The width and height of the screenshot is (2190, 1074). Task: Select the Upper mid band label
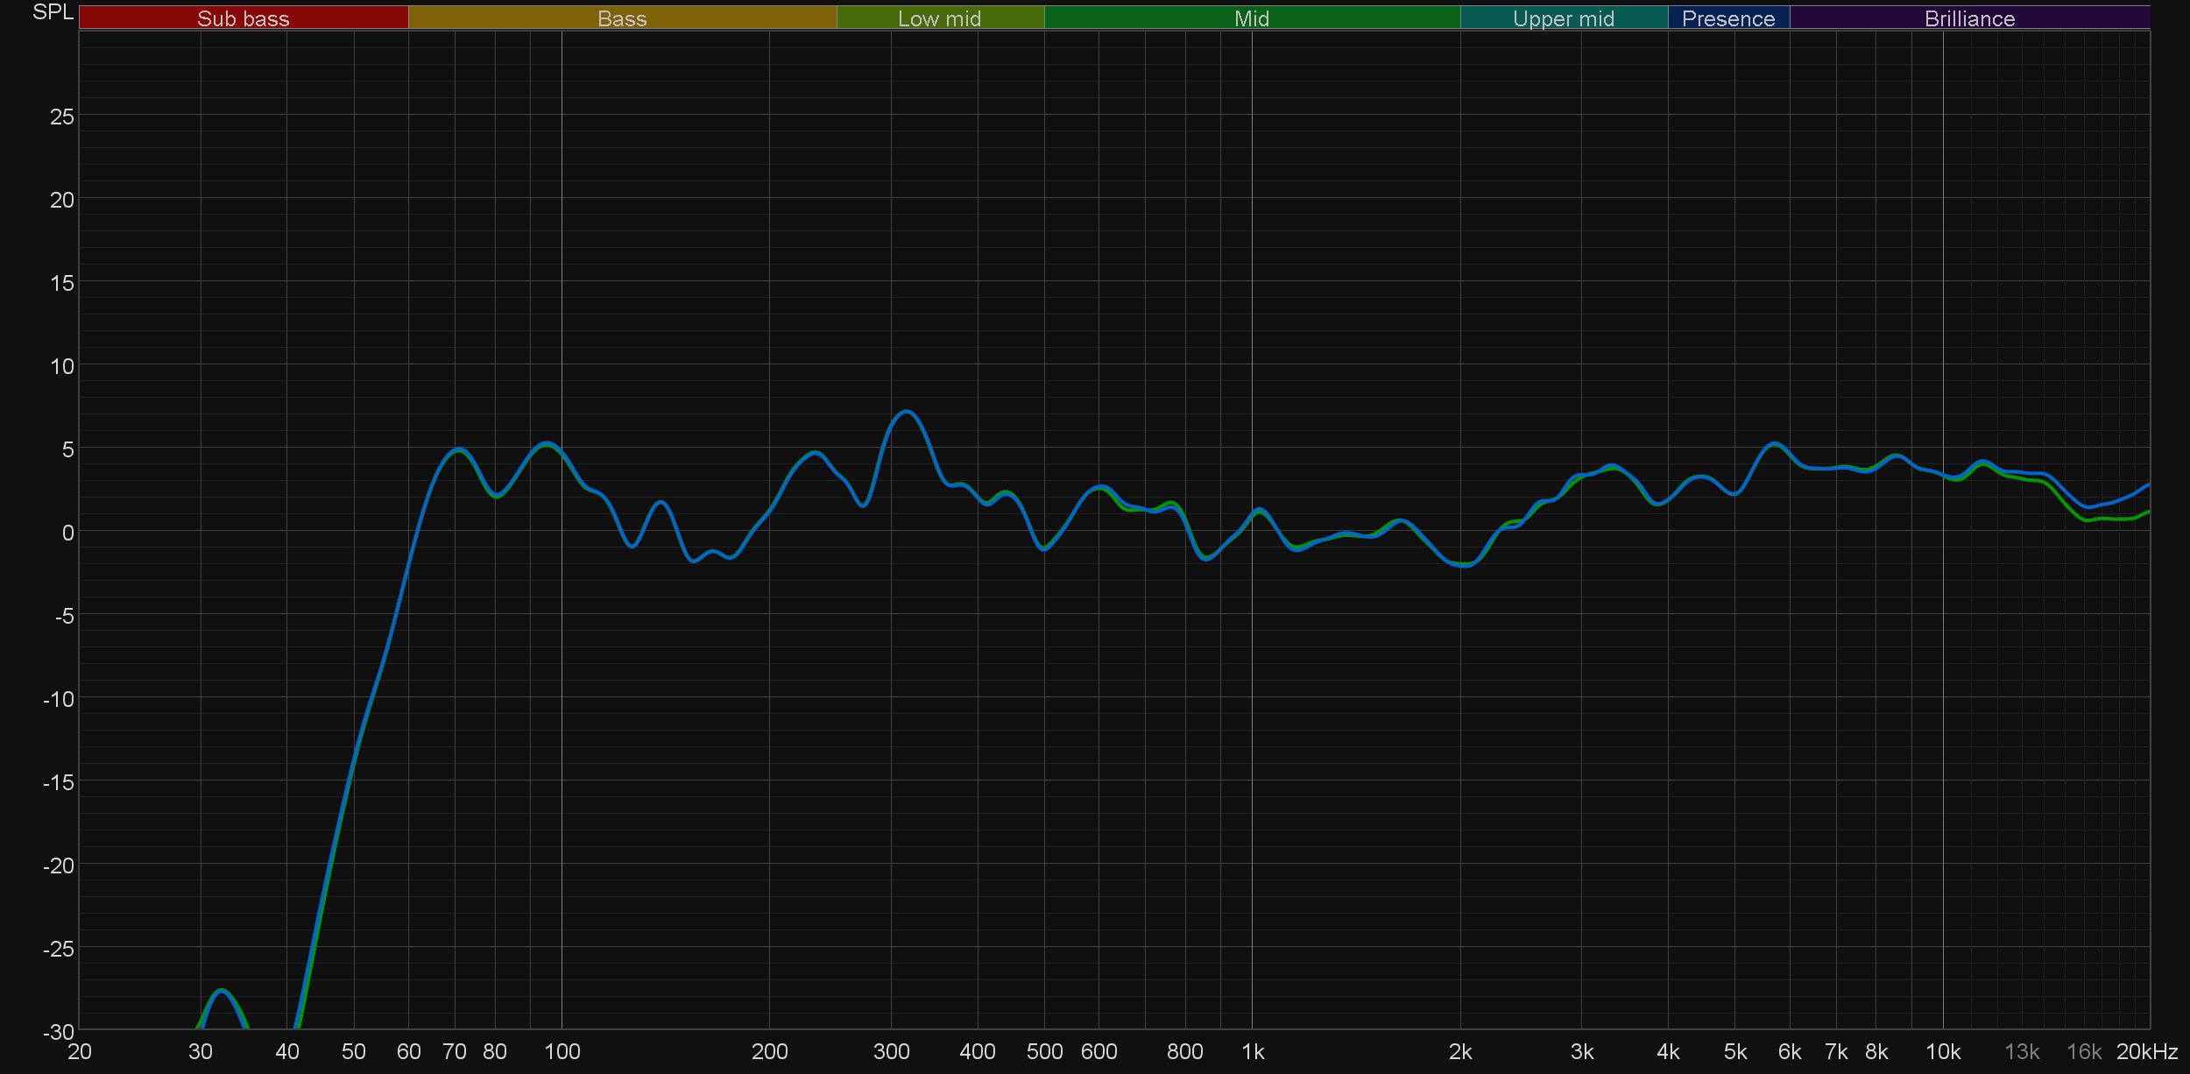pos(1563,18)
